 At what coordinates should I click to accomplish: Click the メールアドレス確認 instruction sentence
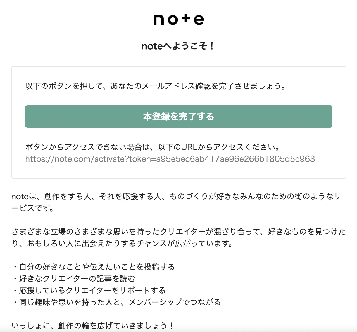click(156, 86)
